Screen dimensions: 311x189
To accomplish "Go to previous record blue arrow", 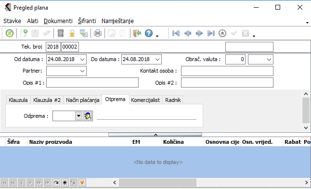I will (x=188, y=33).
